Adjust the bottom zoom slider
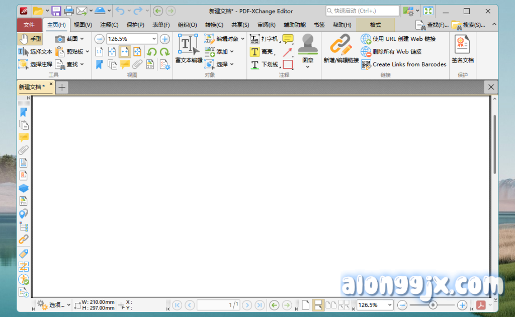The image size is (515, 317). 433,305
